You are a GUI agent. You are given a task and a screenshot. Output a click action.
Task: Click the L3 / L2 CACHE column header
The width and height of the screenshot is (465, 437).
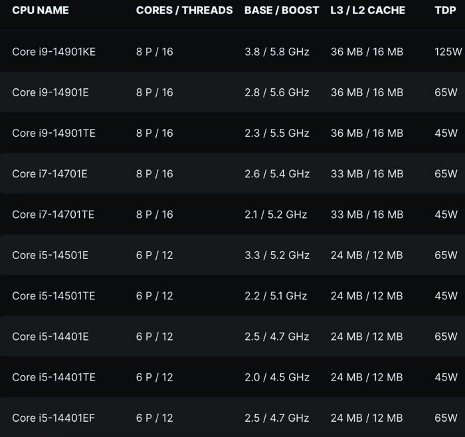point(367,11)
